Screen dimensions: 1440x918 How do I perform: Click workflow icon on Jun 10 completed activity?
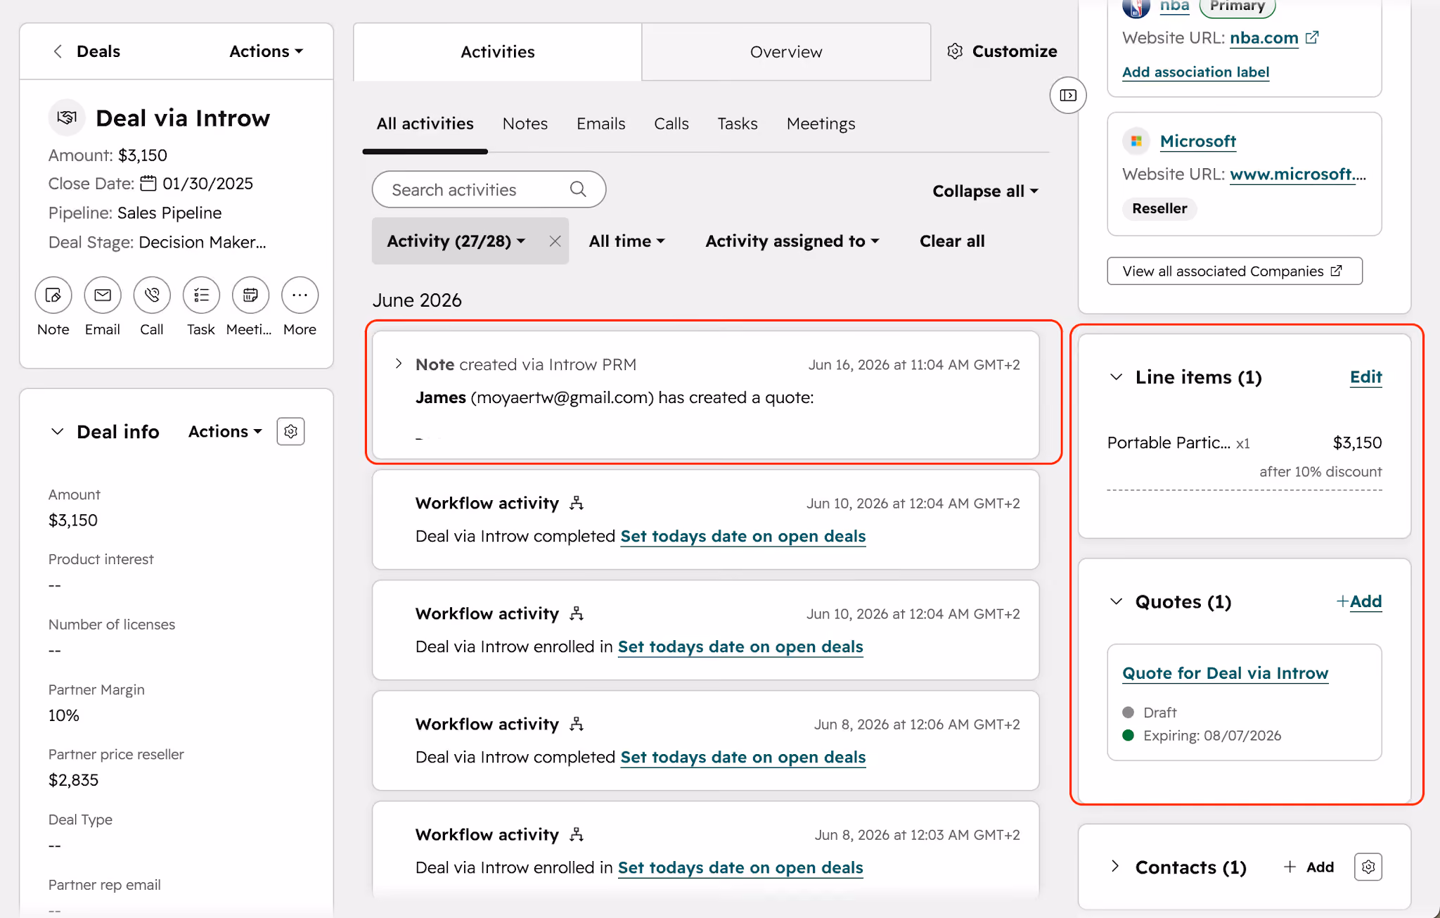(577, 503)
